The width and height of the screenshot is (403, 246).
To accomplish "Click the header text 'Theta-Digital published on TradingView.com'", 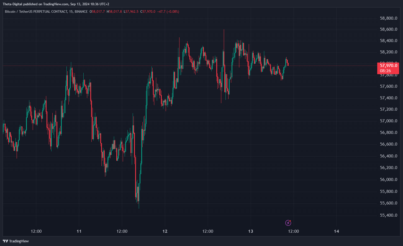I will click(x=35, y=4).
